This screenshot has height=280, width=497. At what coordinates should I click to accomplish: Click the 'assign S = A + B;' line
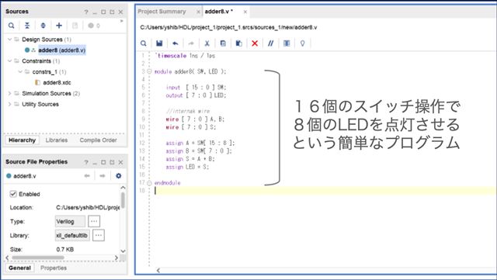(x=190, y=159)
